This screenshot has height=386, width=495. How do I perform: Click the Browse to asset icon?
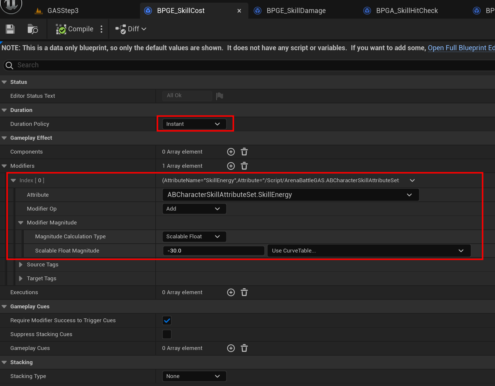click(x=32, y=29)
